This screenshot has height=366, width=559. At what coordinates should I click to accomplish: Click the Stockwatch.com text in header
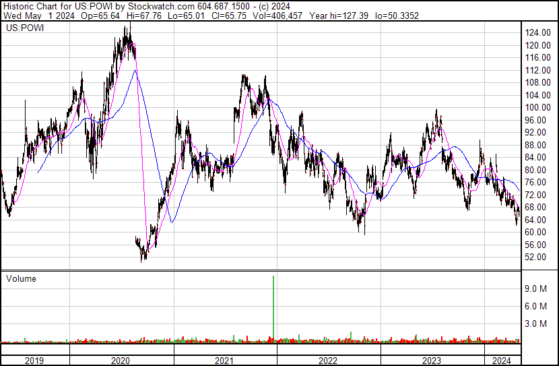click(162, 6)
